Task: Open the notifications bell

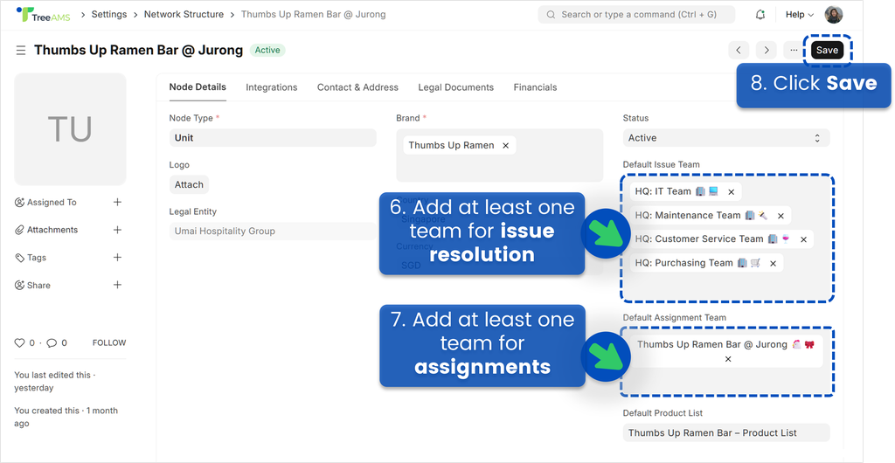Action: click(x=760, y=15)
